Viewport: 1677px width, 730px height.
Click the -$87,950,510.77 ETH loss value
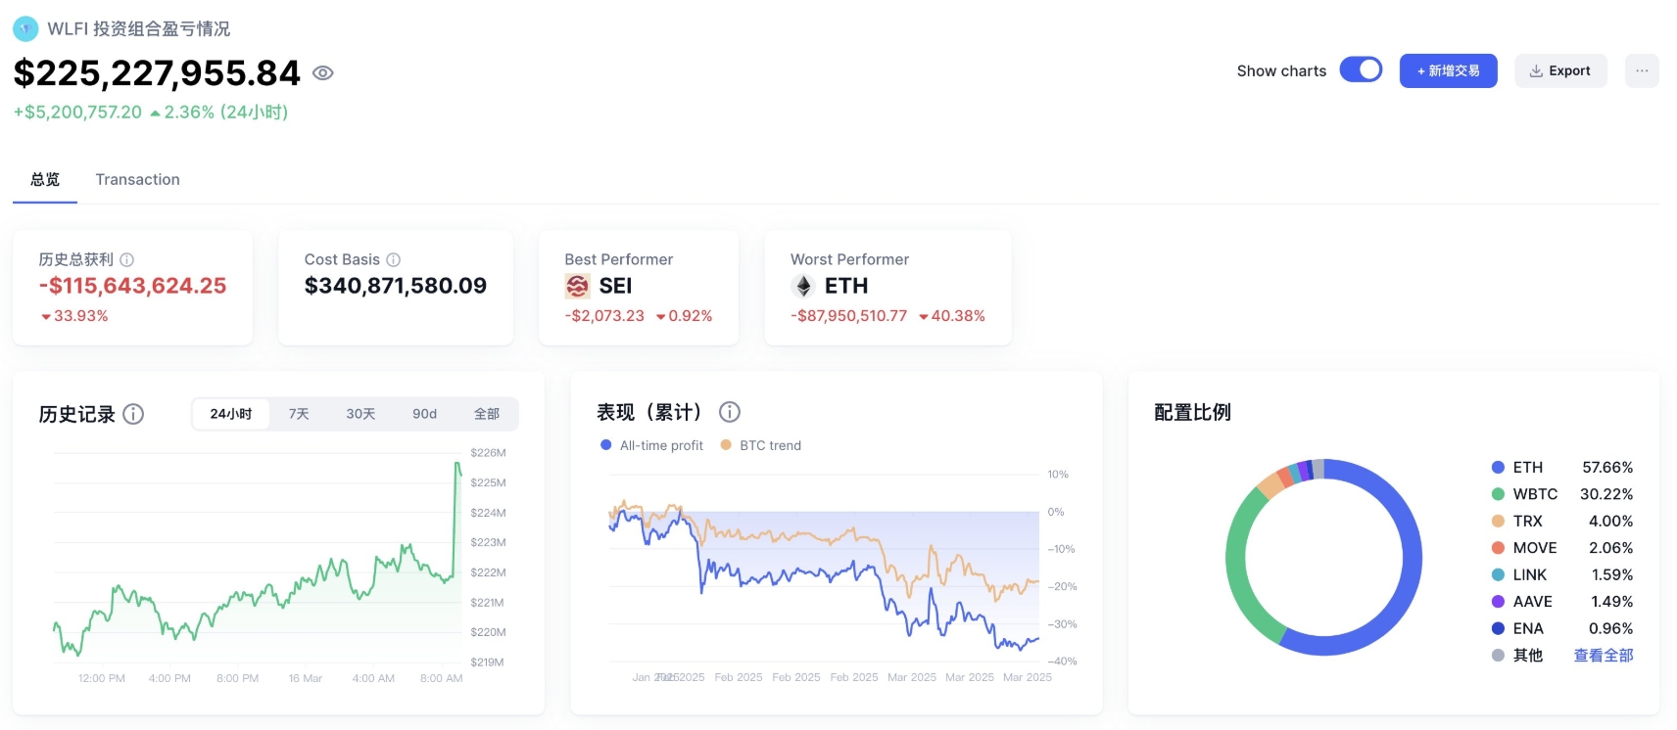point(849,316)
